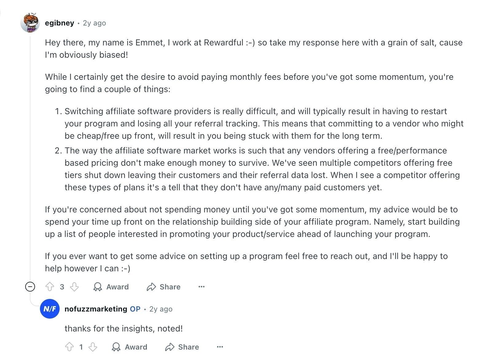Open nofuzzmarketing's profile

[96, 309]
